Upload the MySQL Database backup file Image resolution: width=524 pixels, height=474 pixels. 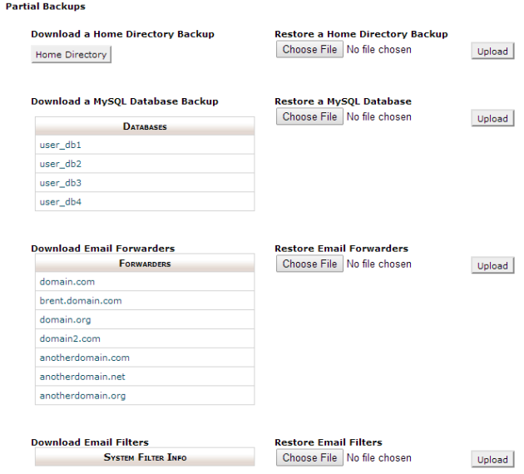(x=492, y=119)
